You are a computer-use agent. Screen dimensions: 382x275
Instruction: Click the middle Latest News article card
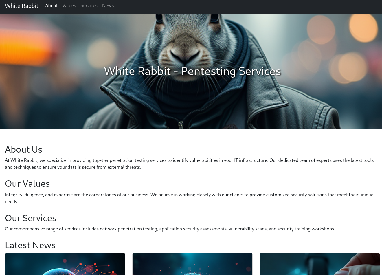coord(192,264)
